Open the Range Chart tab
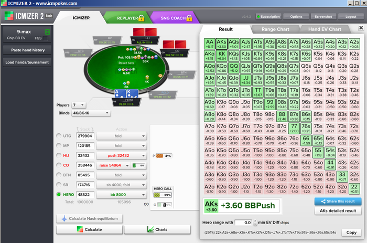 pos(275,29)
